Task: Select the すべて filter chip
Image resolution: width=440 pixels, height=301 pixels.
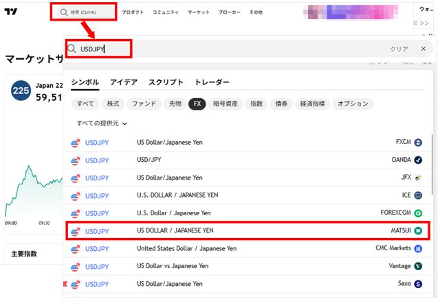Action: [85, 104]
